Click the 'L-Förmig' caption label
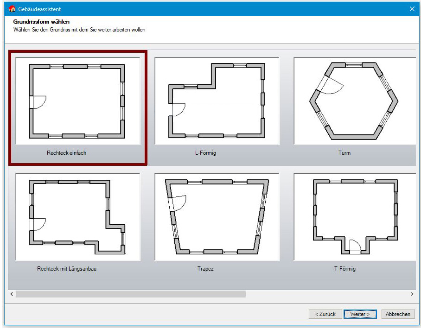The height and width of the screenshot is (329, 421). 205,153
